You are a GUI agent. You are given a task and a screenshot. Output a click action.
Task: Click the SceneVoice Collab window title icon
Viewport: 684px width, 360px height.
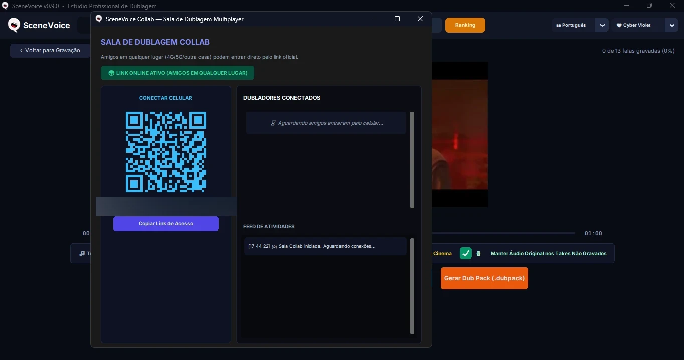coord(99,19)
